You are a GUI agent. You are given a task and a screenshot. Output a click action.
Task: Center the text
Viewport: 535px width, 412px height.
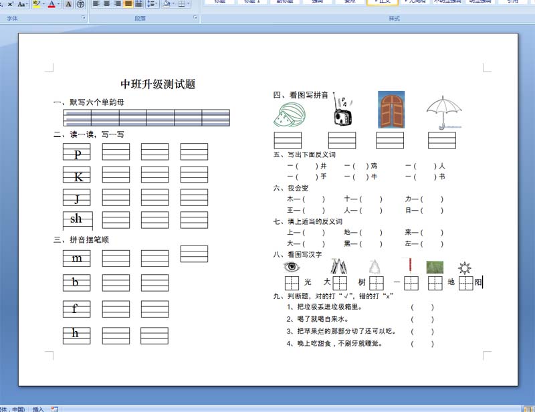107,3
